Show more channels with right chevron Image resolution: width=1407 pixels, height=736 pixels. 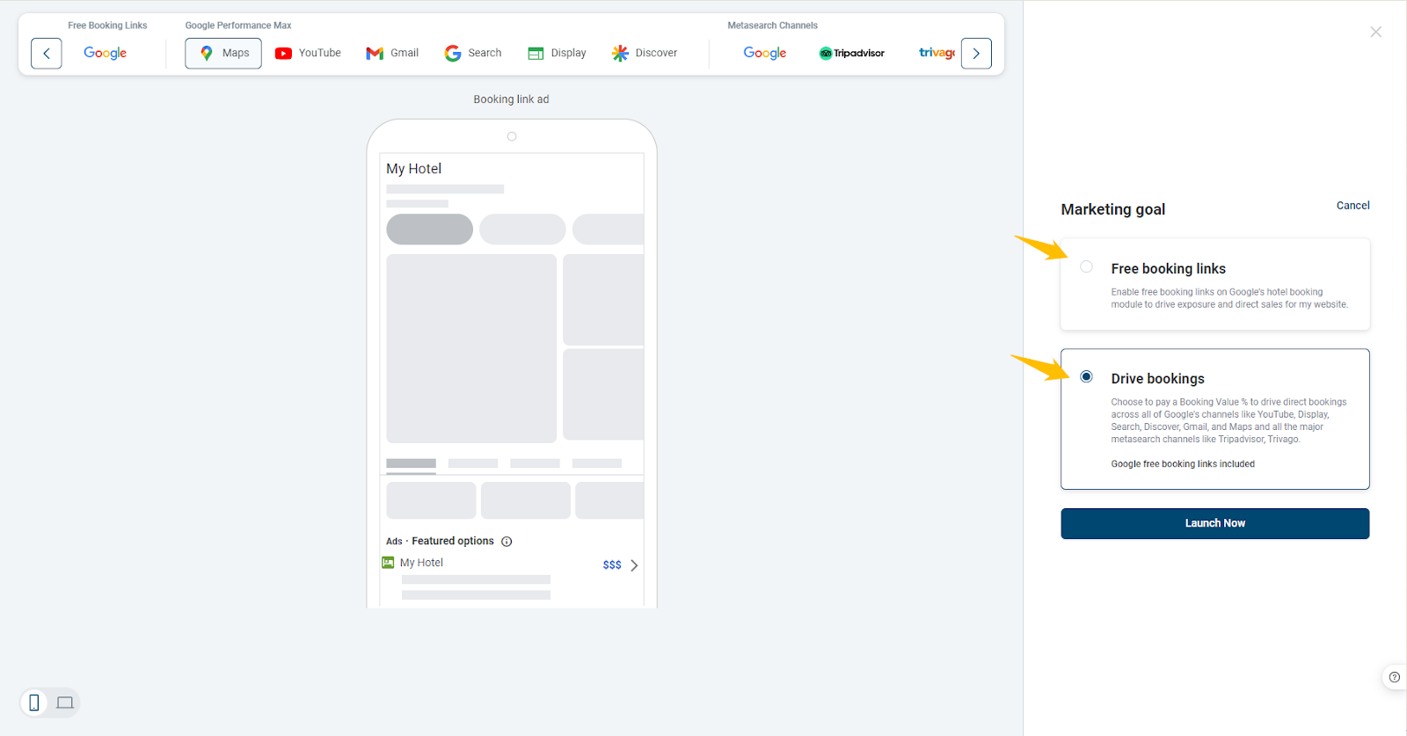click(x=976, y=54)
